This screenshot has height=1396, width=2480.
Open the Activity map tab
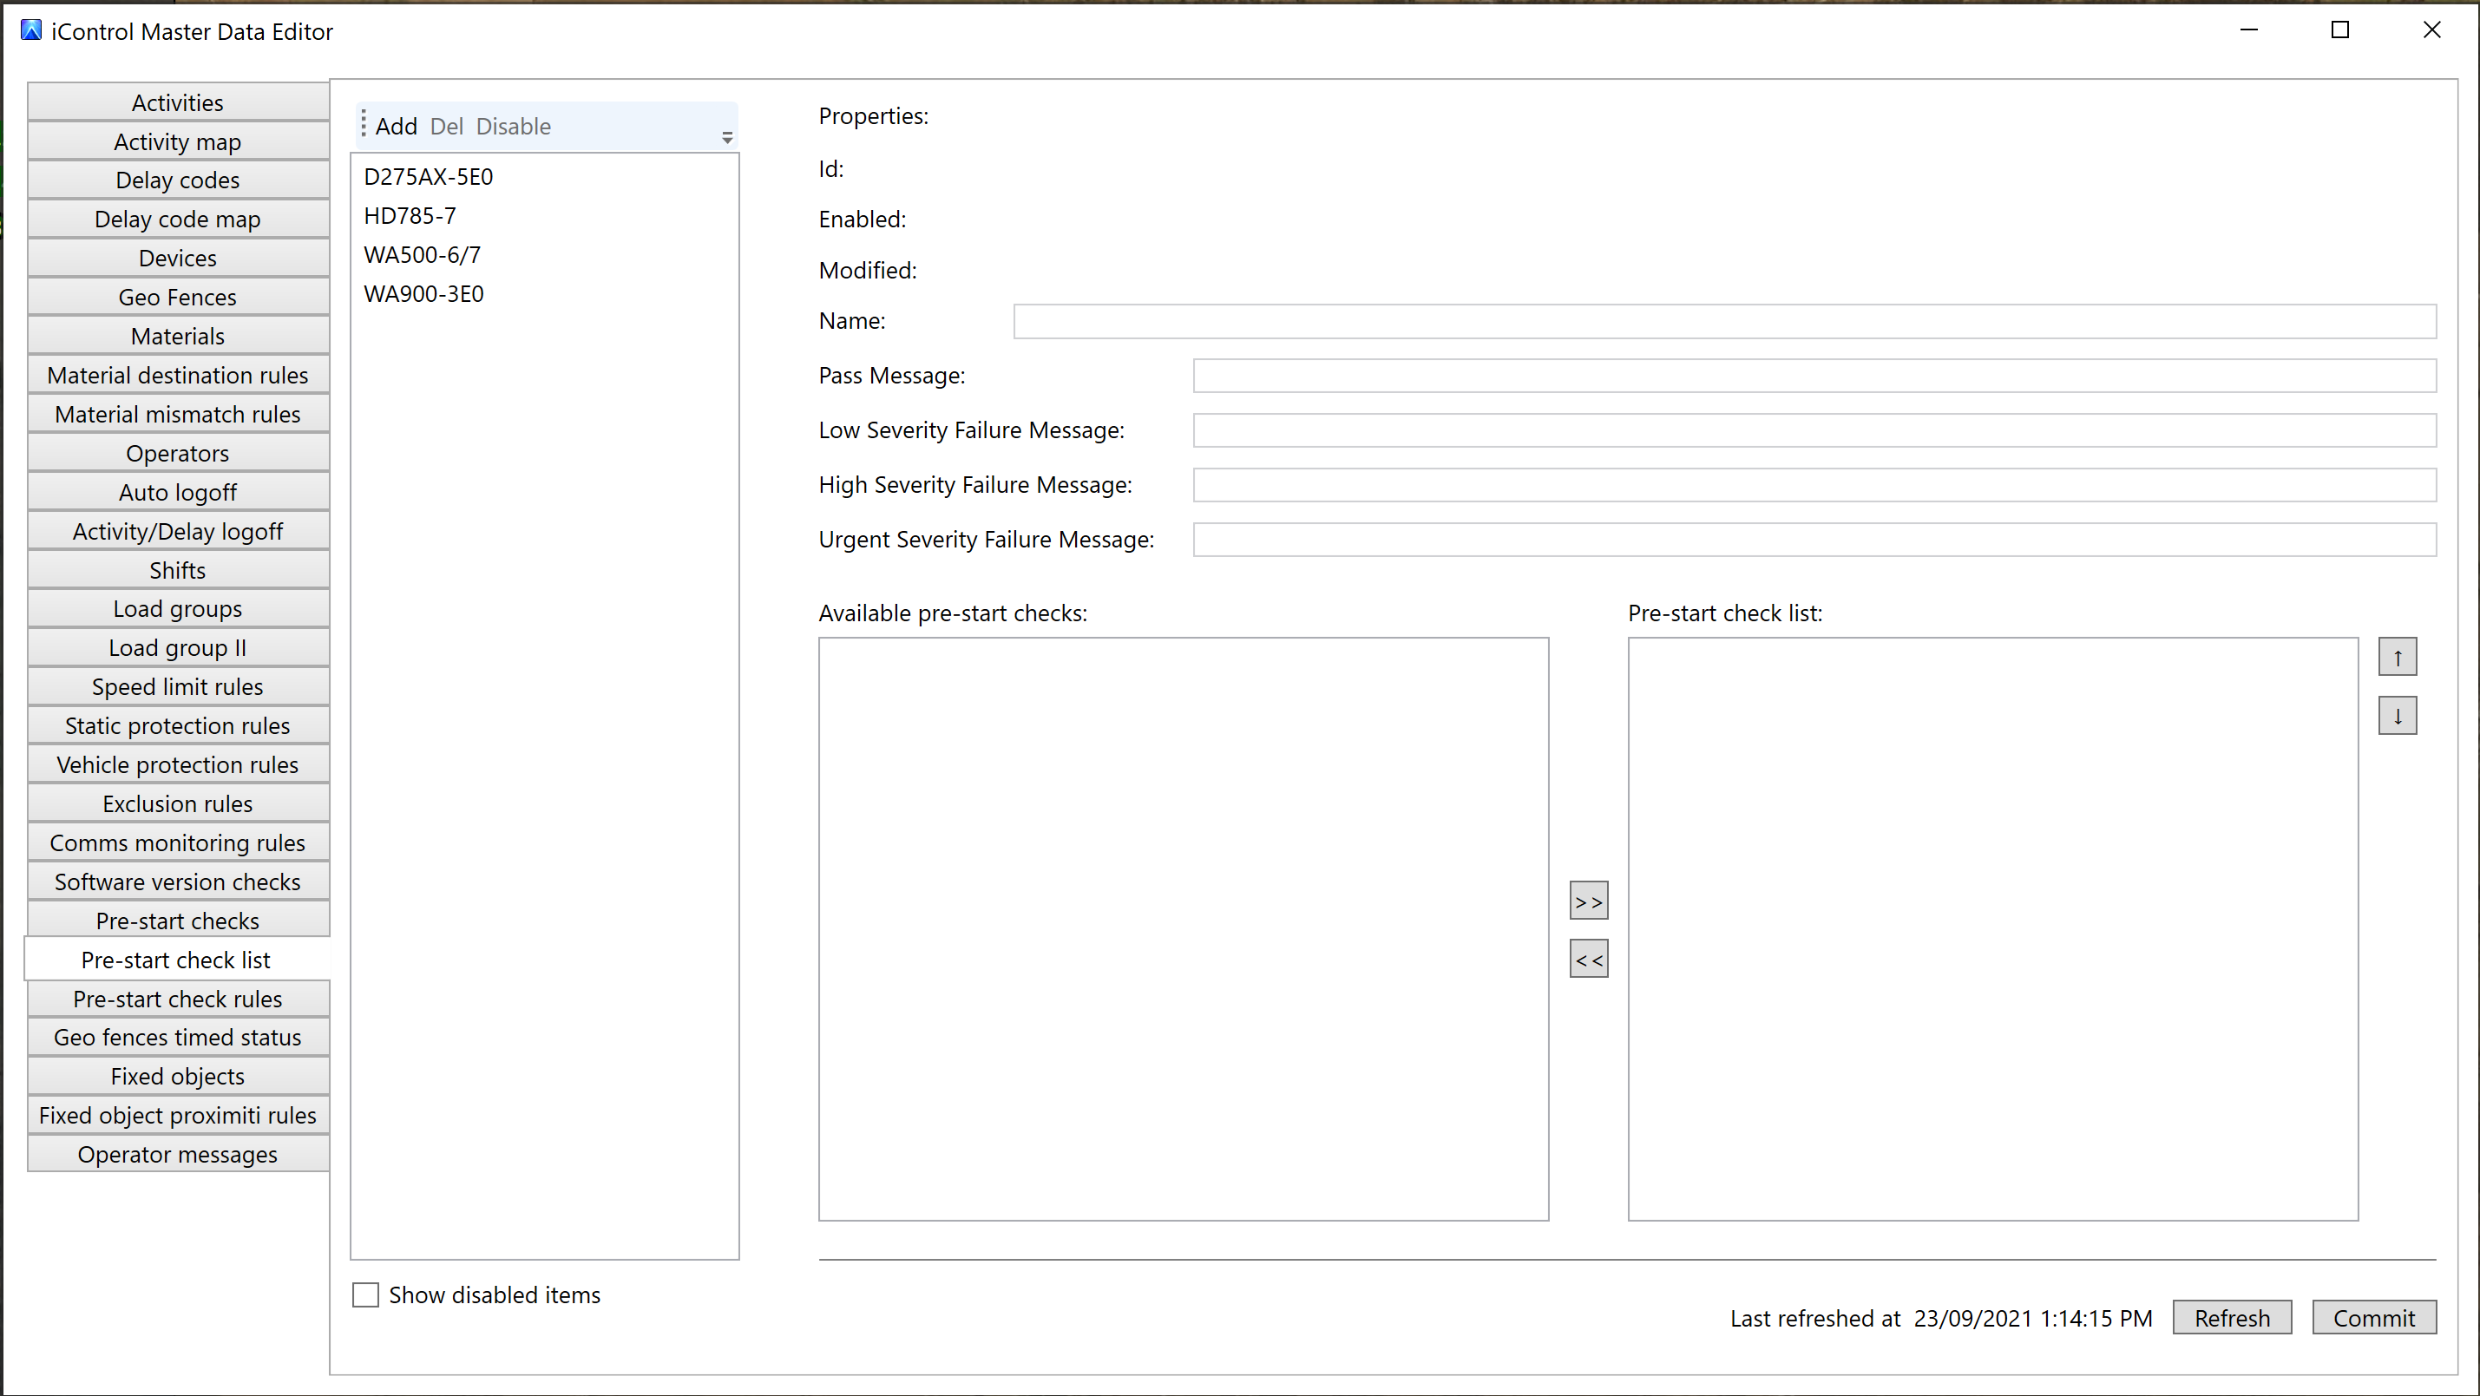click(178, 141)
